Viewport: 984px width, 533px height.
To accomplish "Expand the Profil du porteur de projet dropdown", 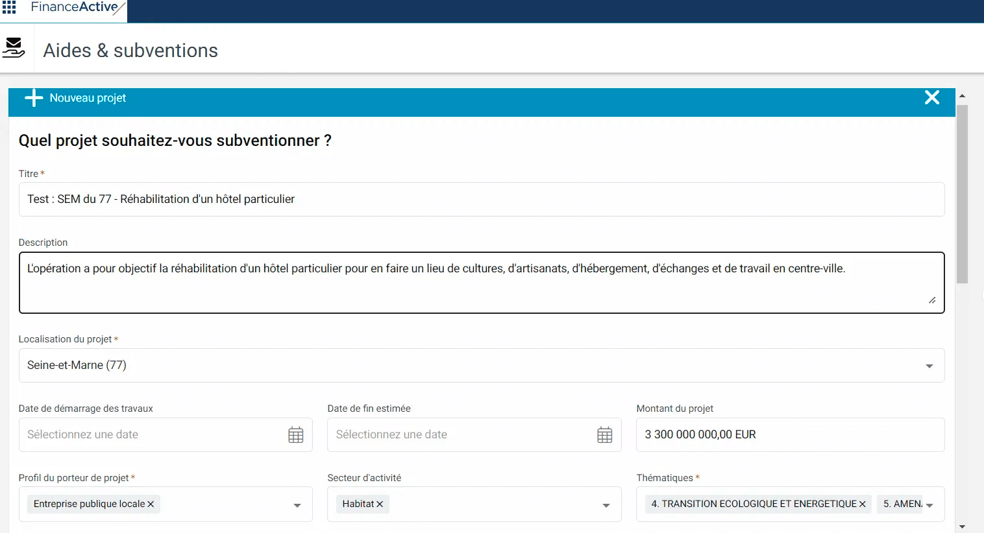I will (x=297, y=506).
